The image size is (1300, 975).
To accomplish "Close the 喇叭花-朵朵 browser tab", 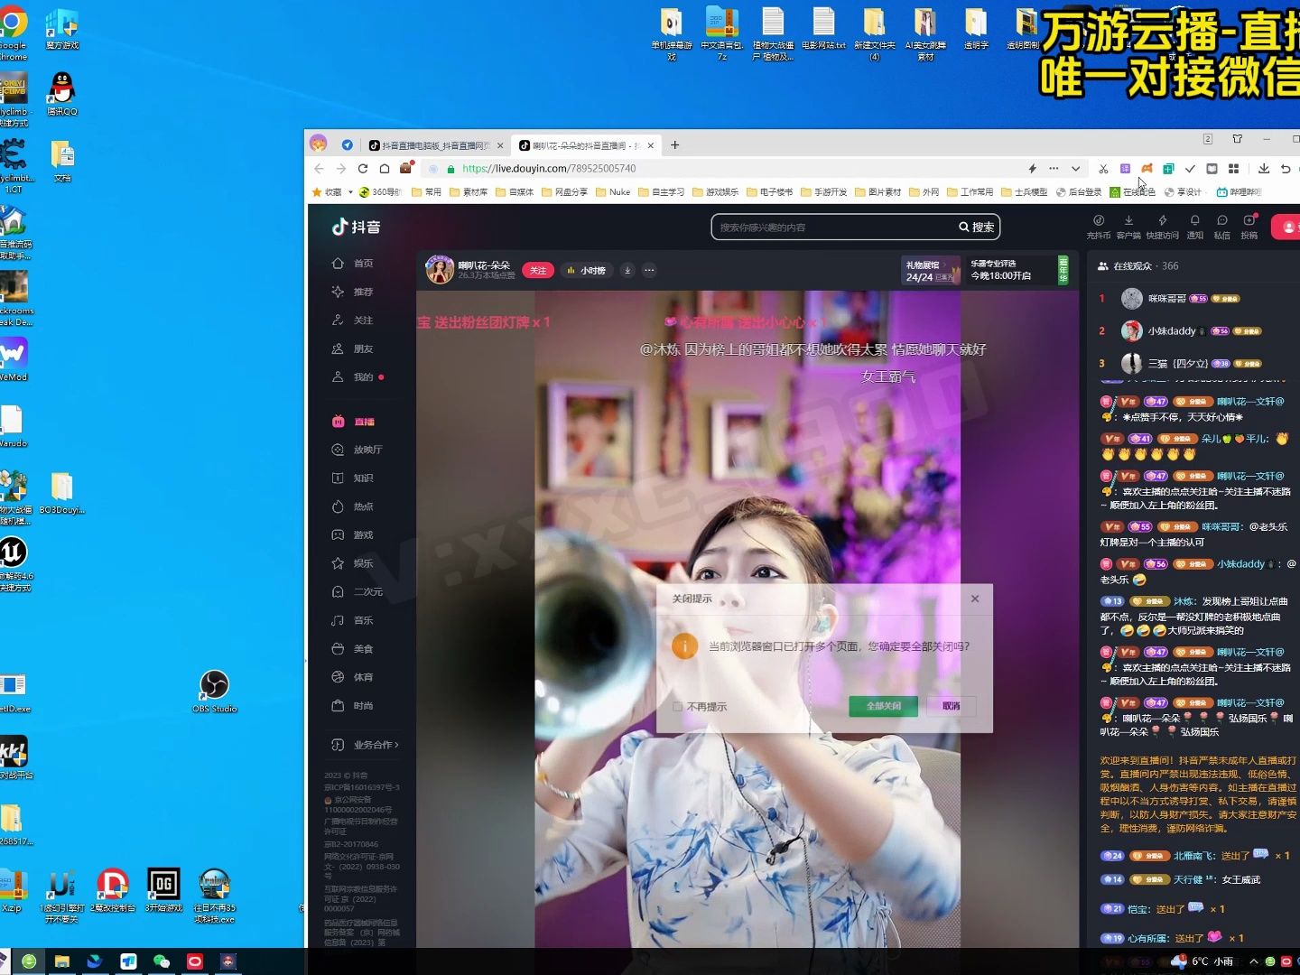I will pos(650,145).
